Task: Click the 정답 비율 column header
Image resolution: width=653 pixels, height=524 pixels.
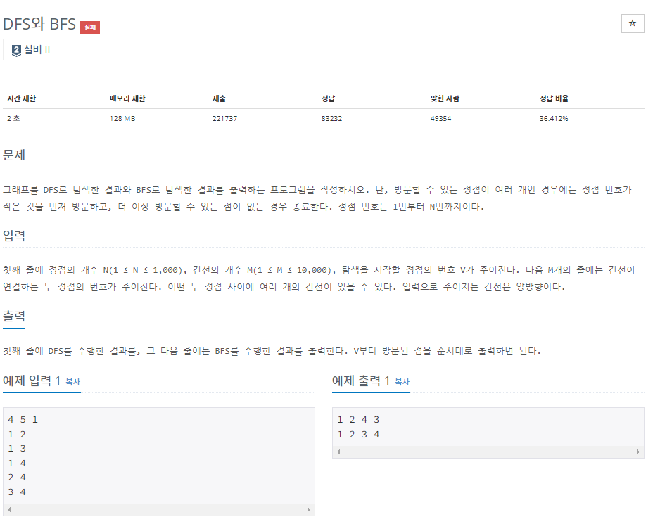Action: [554, 98]
